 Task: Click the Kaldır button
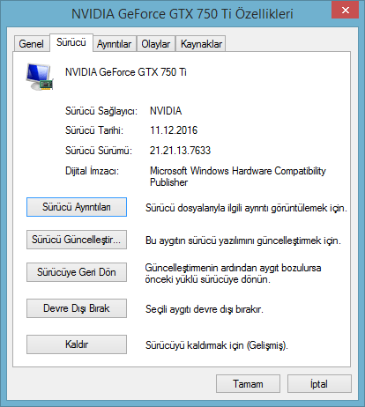(77, 344)
